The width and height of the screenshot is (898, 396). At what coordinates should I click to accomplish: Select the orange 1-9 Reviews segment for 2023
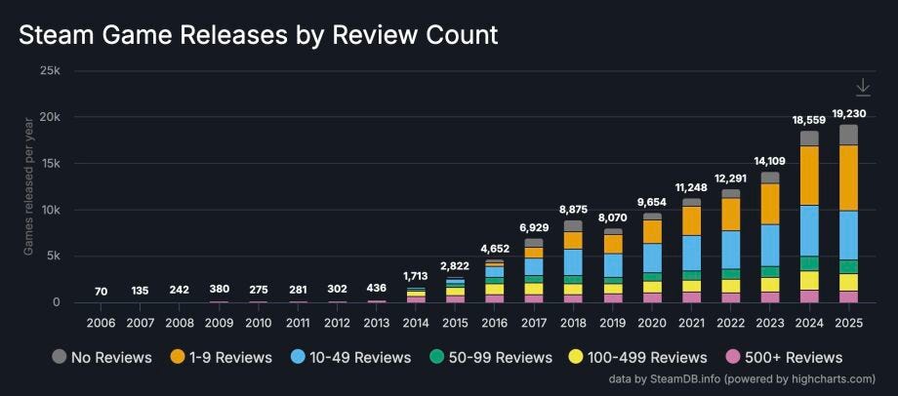[770, 204]
